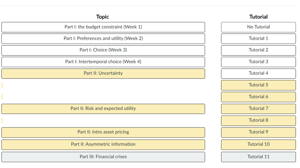Open Part I: the budget constraint (Week 1)

(x=103, y=27)
